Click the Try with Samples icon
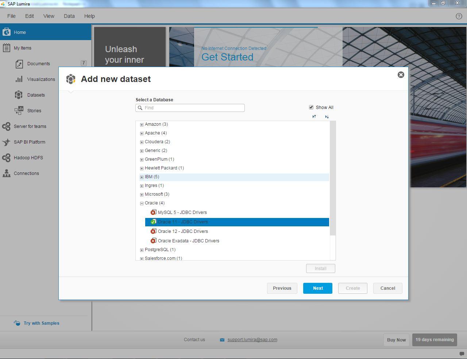 (x=17, y=323)
